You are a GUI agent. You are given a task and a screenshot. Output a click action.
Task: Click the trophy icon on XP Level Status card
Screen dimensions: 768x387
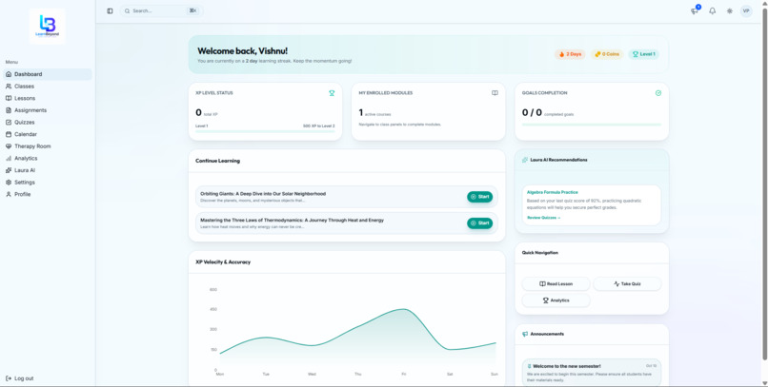[332, 93]
